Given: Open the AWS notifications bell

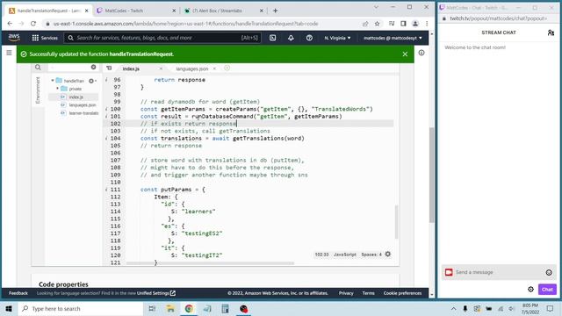Looking at the screenshot, I should [291, 38].
